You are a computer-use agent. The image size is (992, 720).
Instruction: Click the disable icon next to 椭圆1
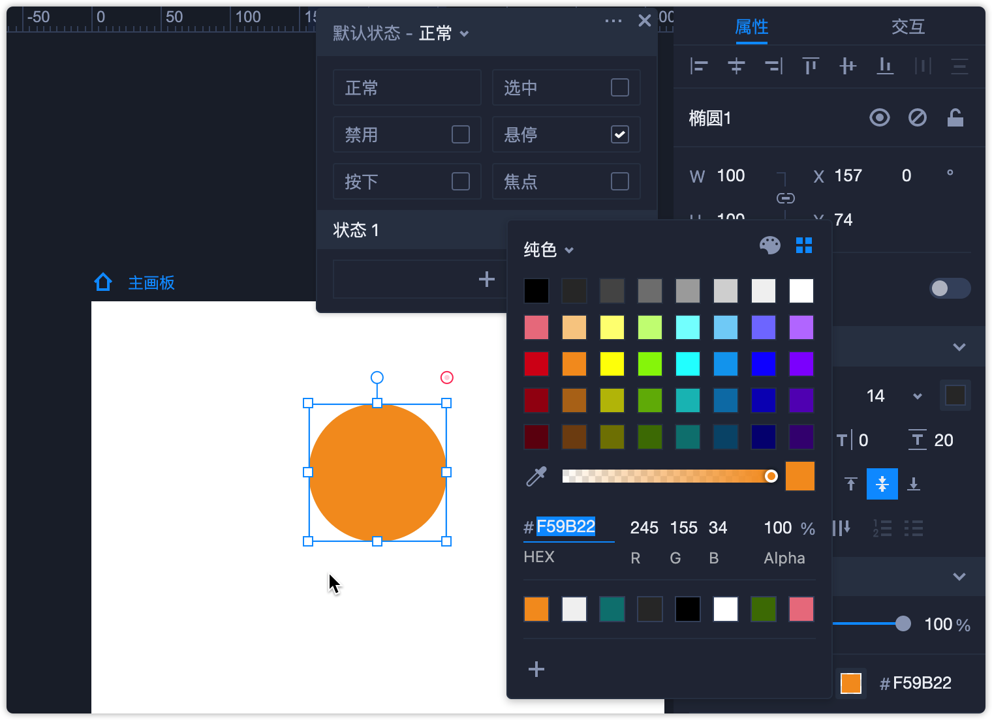click(x=918, y=118)
